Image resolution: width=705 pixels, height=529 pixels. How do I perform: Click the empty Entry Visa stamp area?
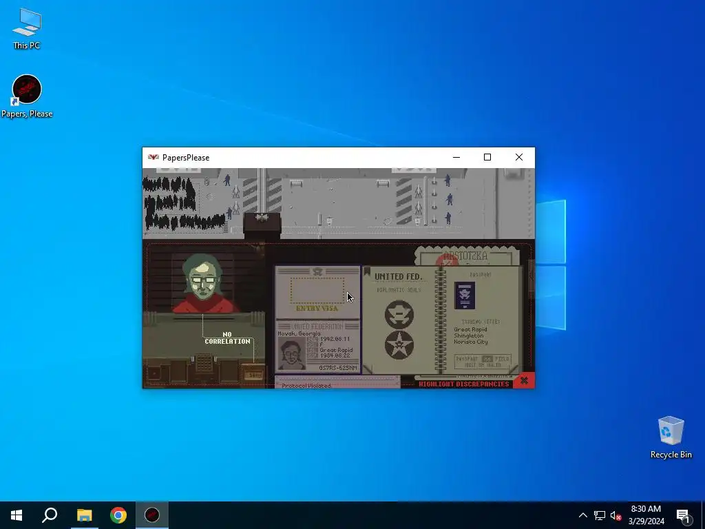point(317,290)
